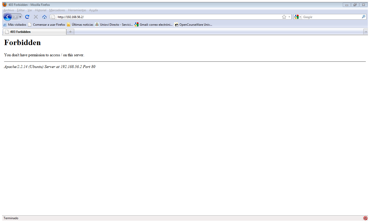Go to the home page icon

[x=44, y=17]
